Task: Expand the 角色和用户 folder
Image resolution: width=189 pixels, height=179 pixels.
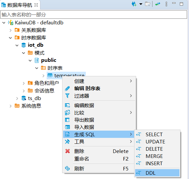Action: coord(24,83)
